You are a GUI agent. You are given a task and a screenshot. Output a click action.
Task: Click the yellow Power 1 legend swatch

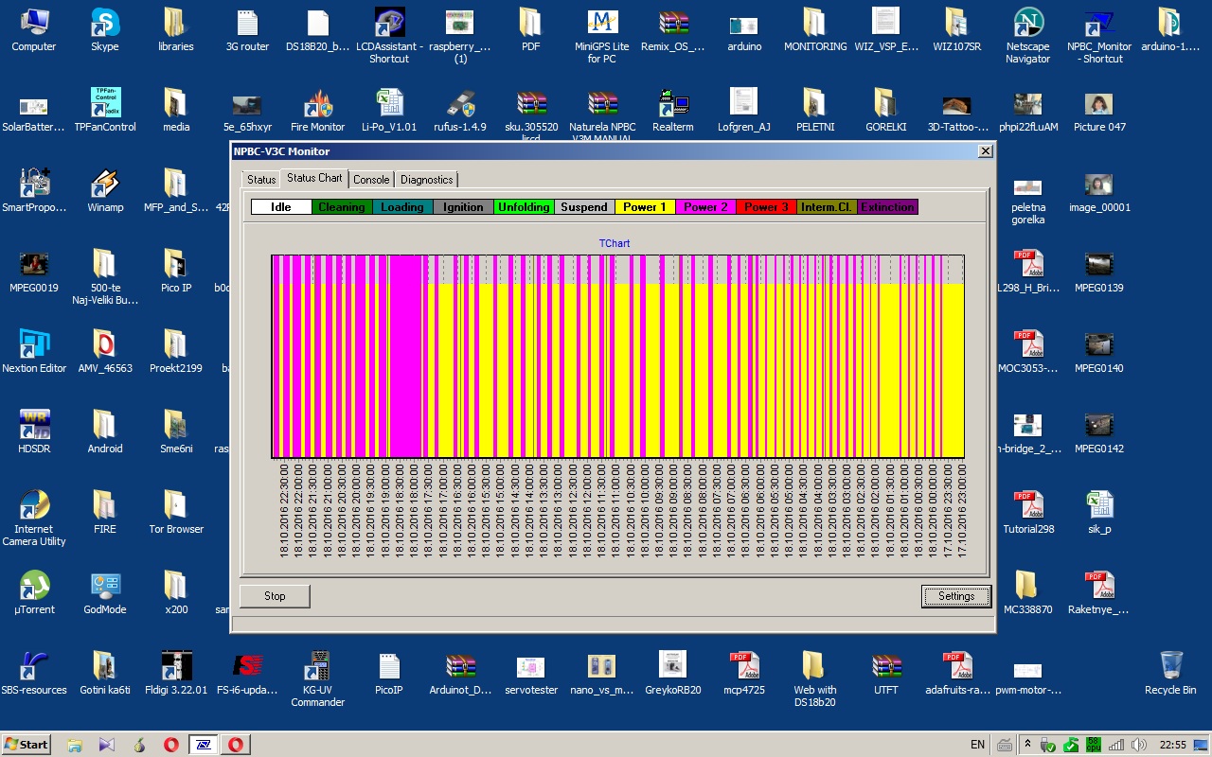coord(645,207)
